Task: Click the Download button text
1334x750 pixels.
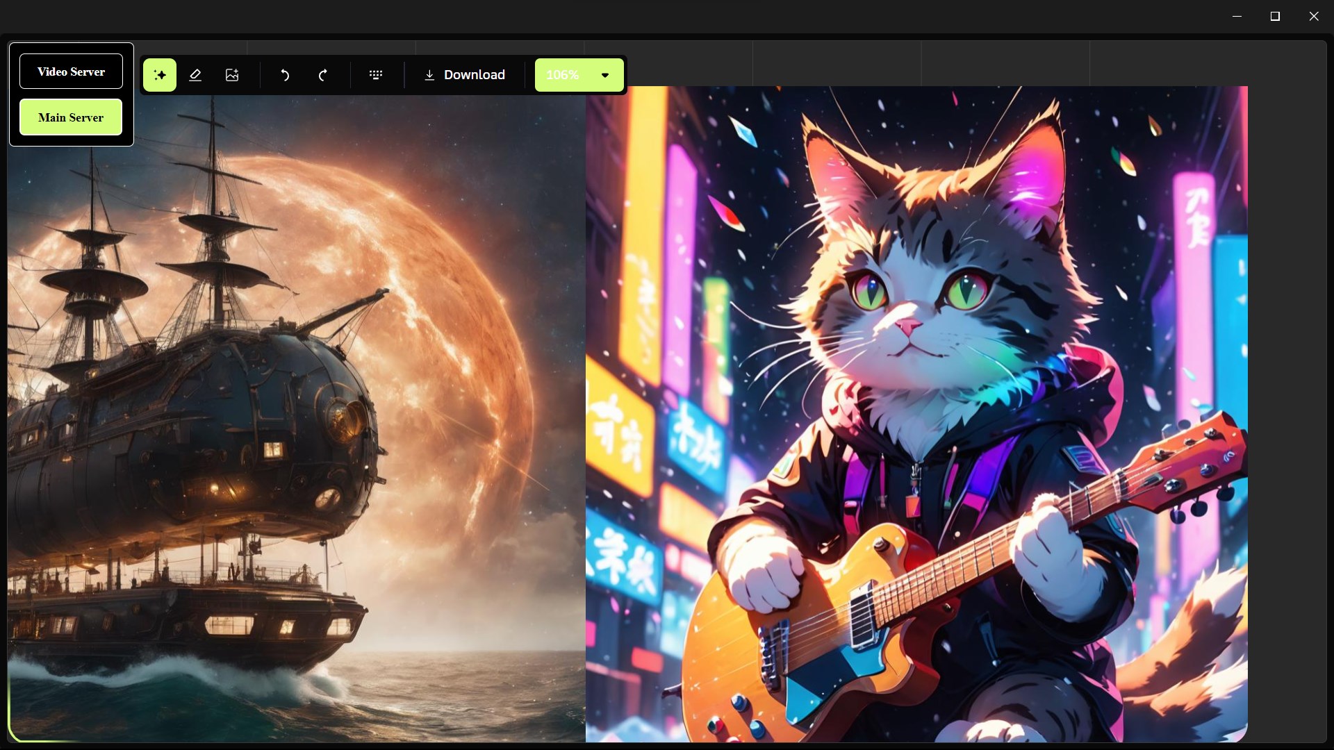Action: (475, 75)
